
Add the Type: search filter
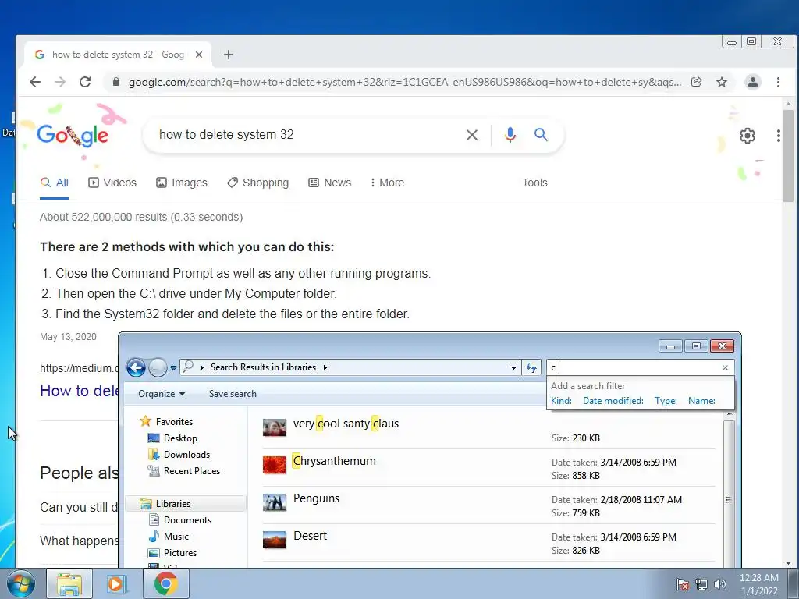(666, 401)
